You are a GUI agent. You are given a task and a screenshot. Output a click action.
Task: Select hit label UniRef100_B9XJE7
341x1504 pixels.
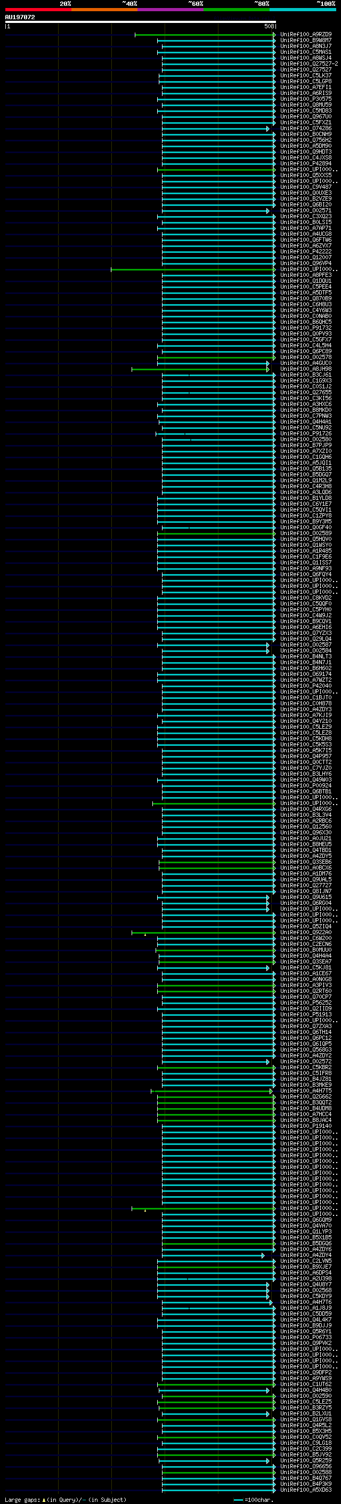click(305, 1267)
